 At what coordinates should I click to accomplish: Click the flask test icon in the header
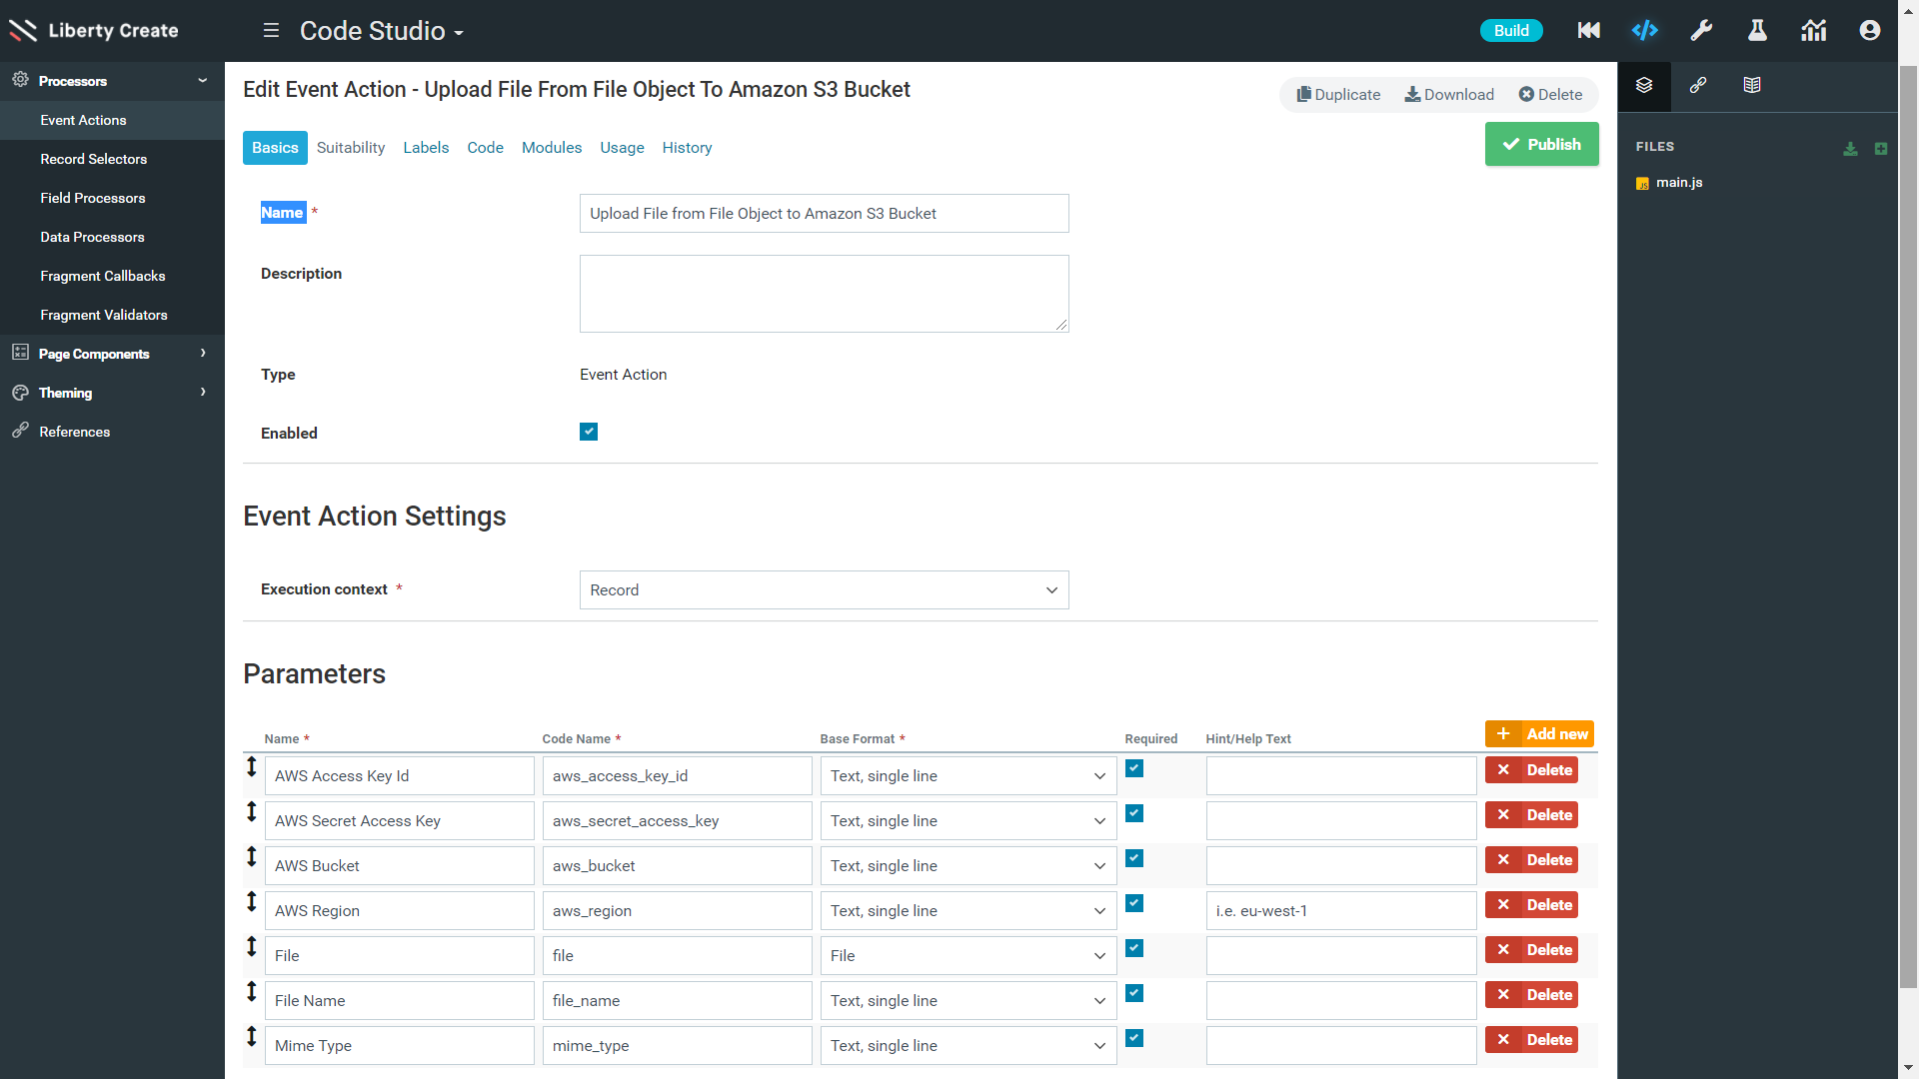click(1757, 30)
